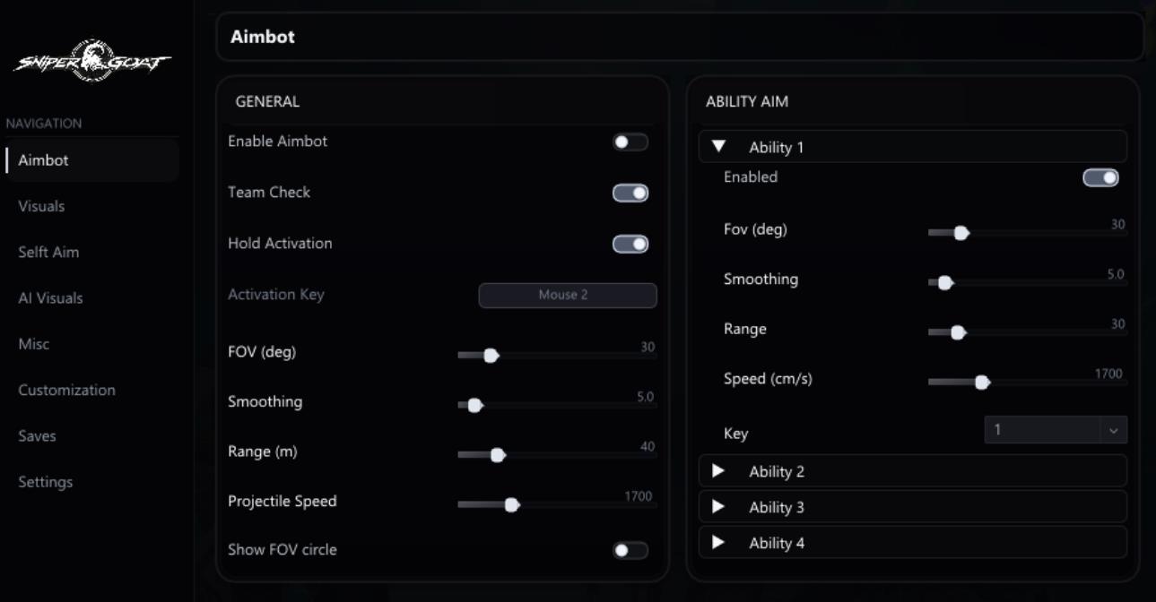The height and width of the screenshot is (602, 1156).
Task: Click the Mouse 2 activation key button
Action: pos(567,295)
